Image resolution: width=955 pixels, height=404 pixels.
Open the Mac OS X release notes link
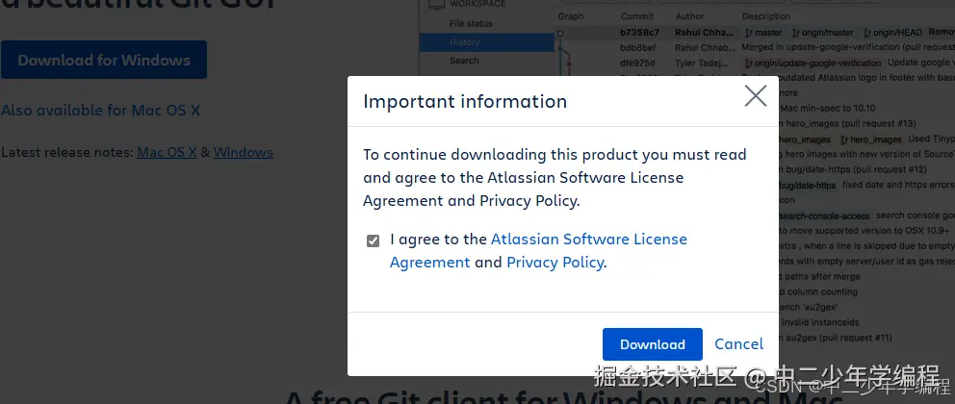coord(167,152)
